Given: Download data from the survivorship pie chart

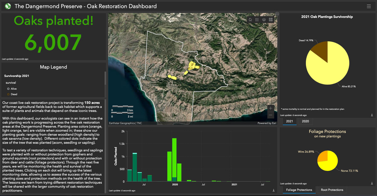Looking at the screenshot, I should pos(372,115).
